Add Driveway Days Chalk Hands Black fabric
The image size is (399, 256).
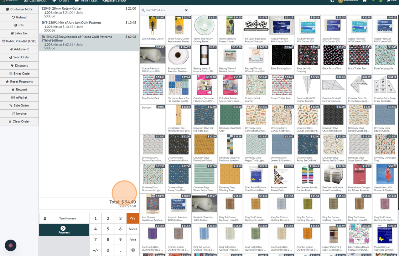333,119
